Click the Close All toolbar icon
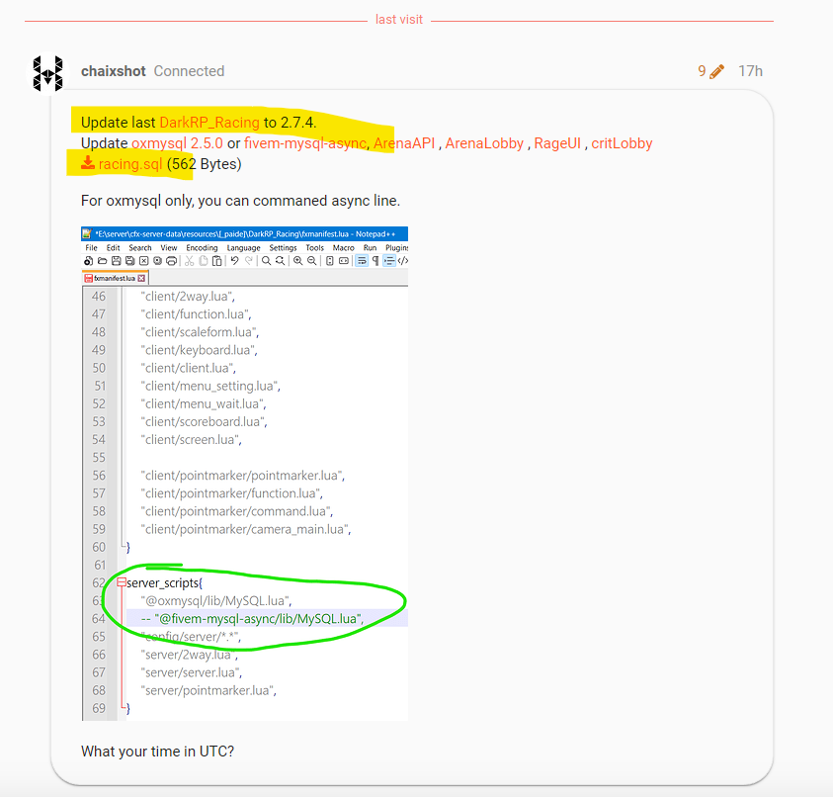This screenshot has height=797, width=833. pos(157,260)
